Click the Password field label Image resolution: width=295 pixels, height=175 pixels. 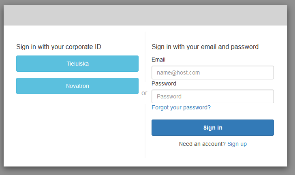click(164, 83)
